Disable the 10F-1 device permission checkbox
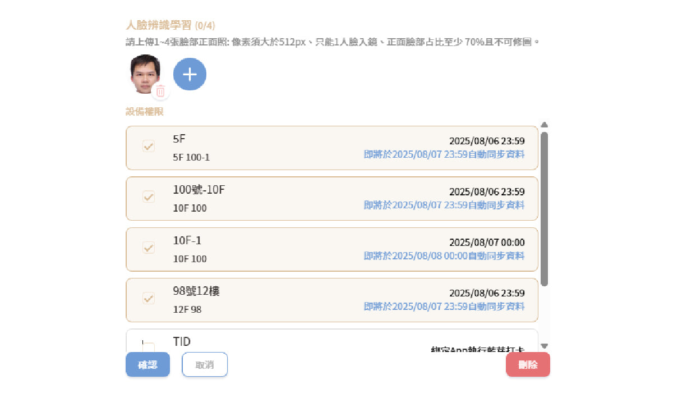This screenshot has height=393, width=673. pos(149,247)
